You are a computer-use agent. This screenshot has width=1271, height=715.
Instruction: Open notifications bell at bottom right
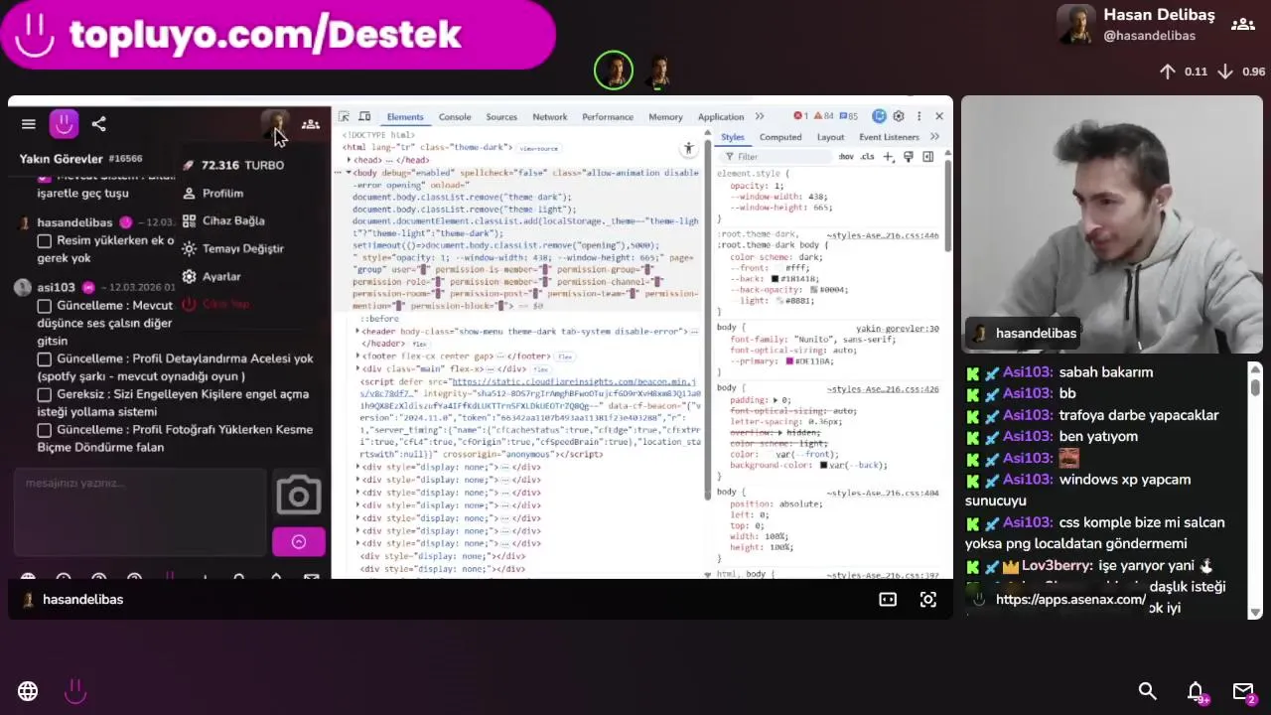coord(1196,691)
